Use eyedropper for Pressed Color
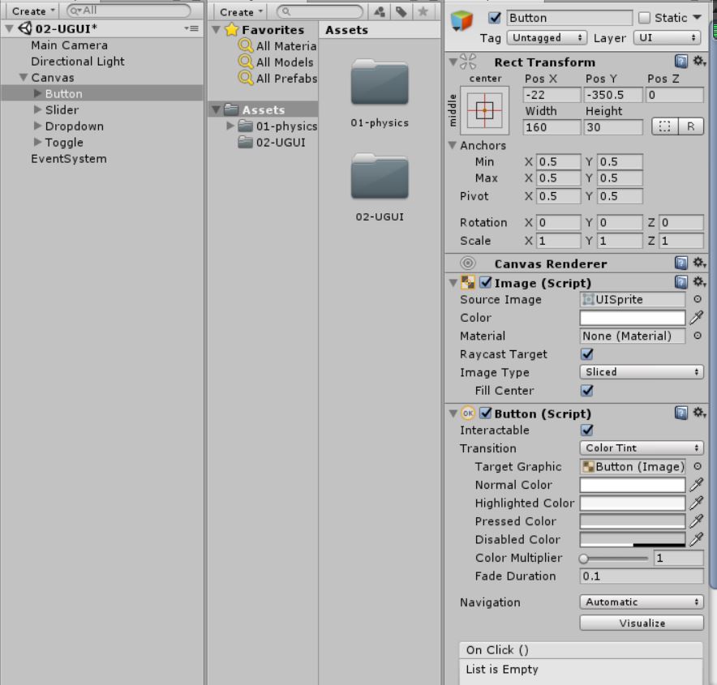Viewport: 717px width, 685px height. [x=697, y=521]
